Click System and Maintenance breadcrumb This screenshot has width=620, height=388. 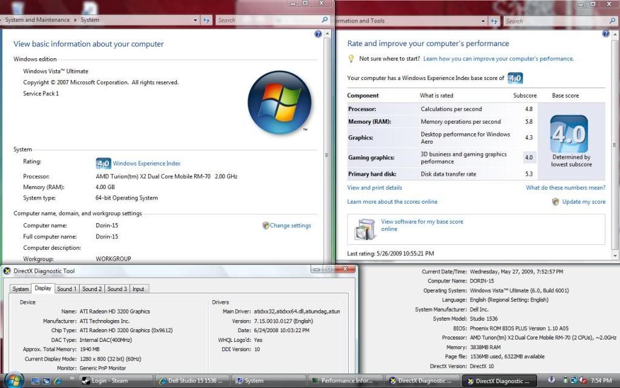37,20
